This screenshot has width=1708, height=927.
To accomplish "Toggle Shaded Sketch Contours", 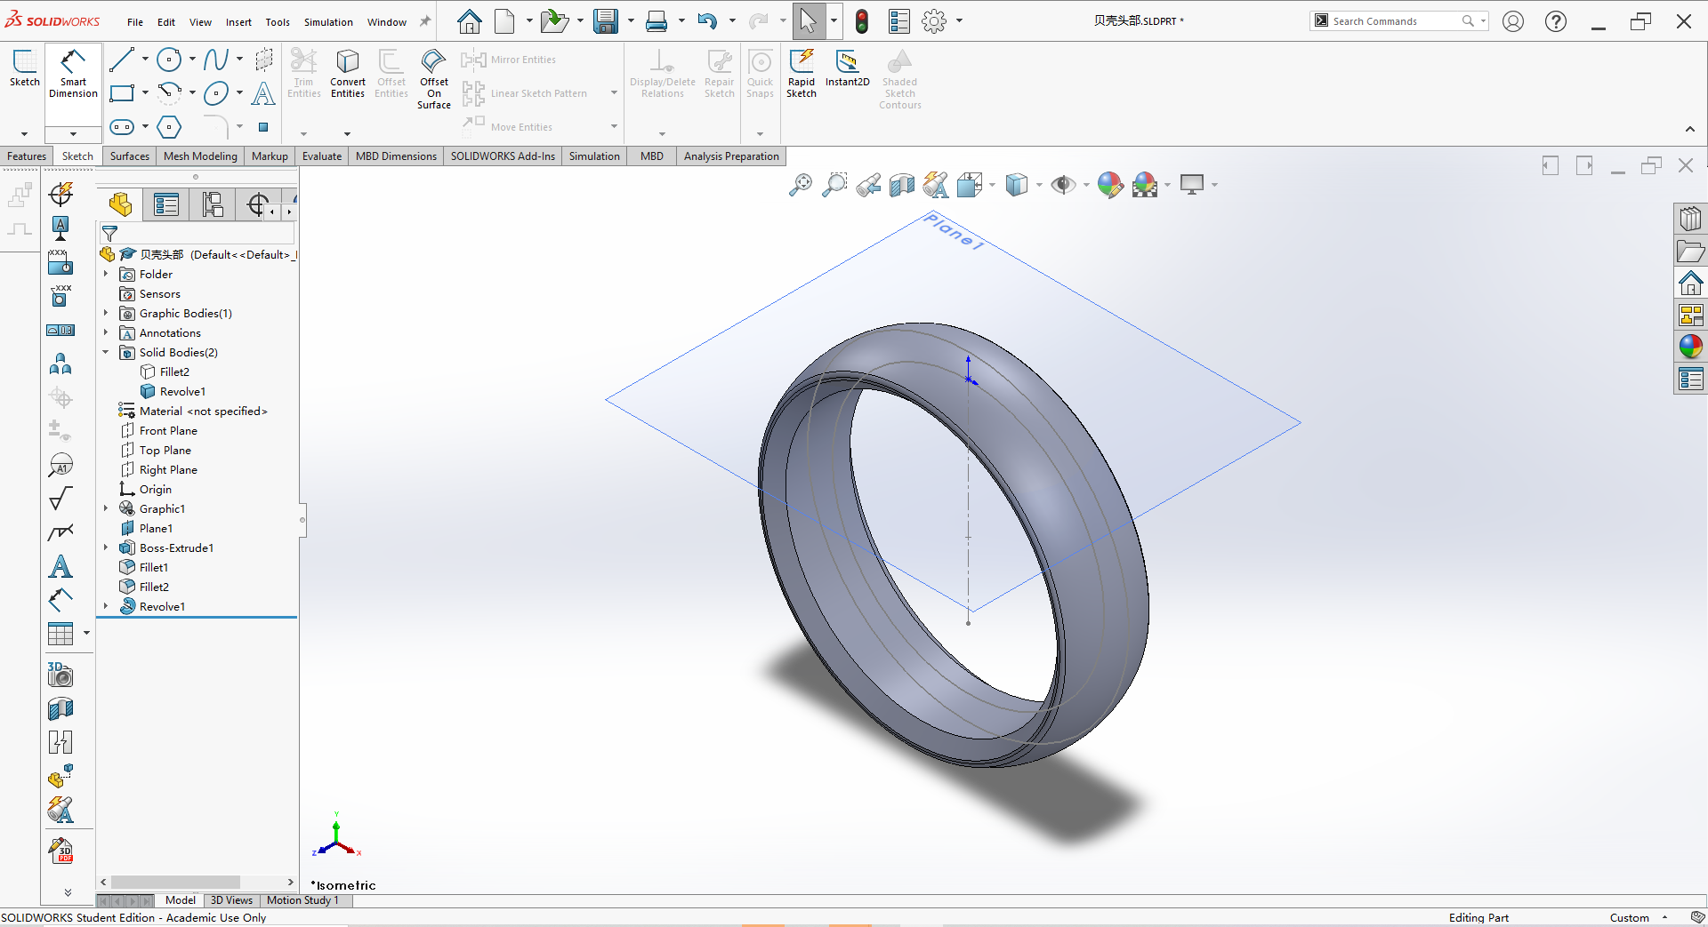I will click(899, 80).
